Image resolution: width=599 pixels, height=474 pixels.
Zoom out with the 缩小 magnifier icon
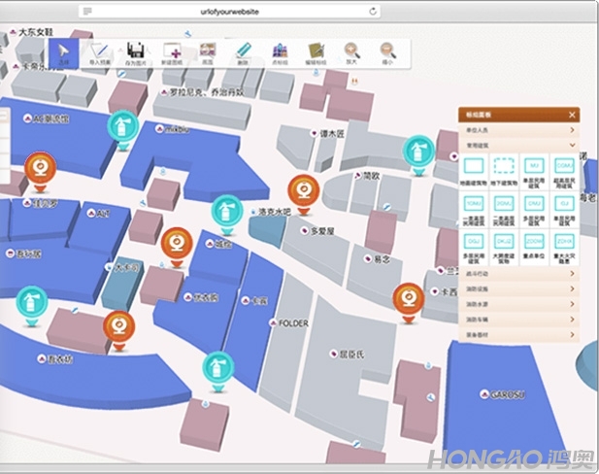click(x=387, y=51)
